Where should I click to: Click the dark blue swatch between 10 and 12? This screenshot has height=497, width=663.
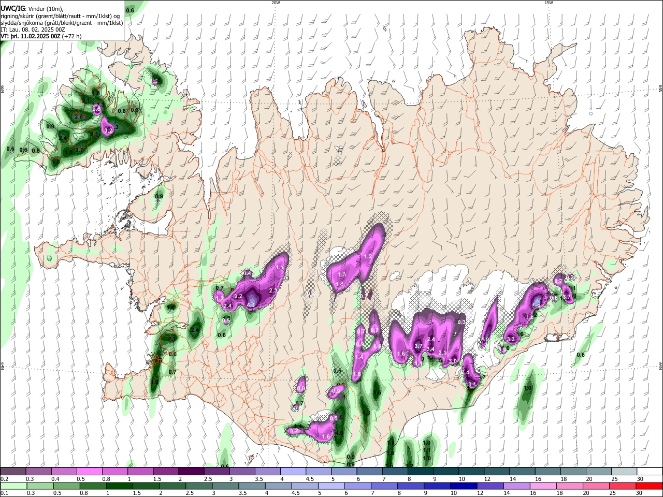[x=464, y=486]
